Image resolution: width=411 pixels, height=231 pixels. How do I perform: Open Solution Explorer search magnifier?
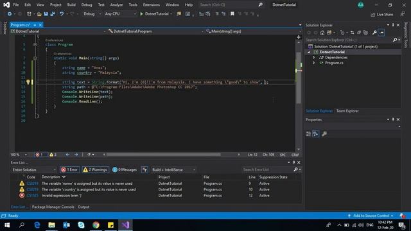coord(395,40)
